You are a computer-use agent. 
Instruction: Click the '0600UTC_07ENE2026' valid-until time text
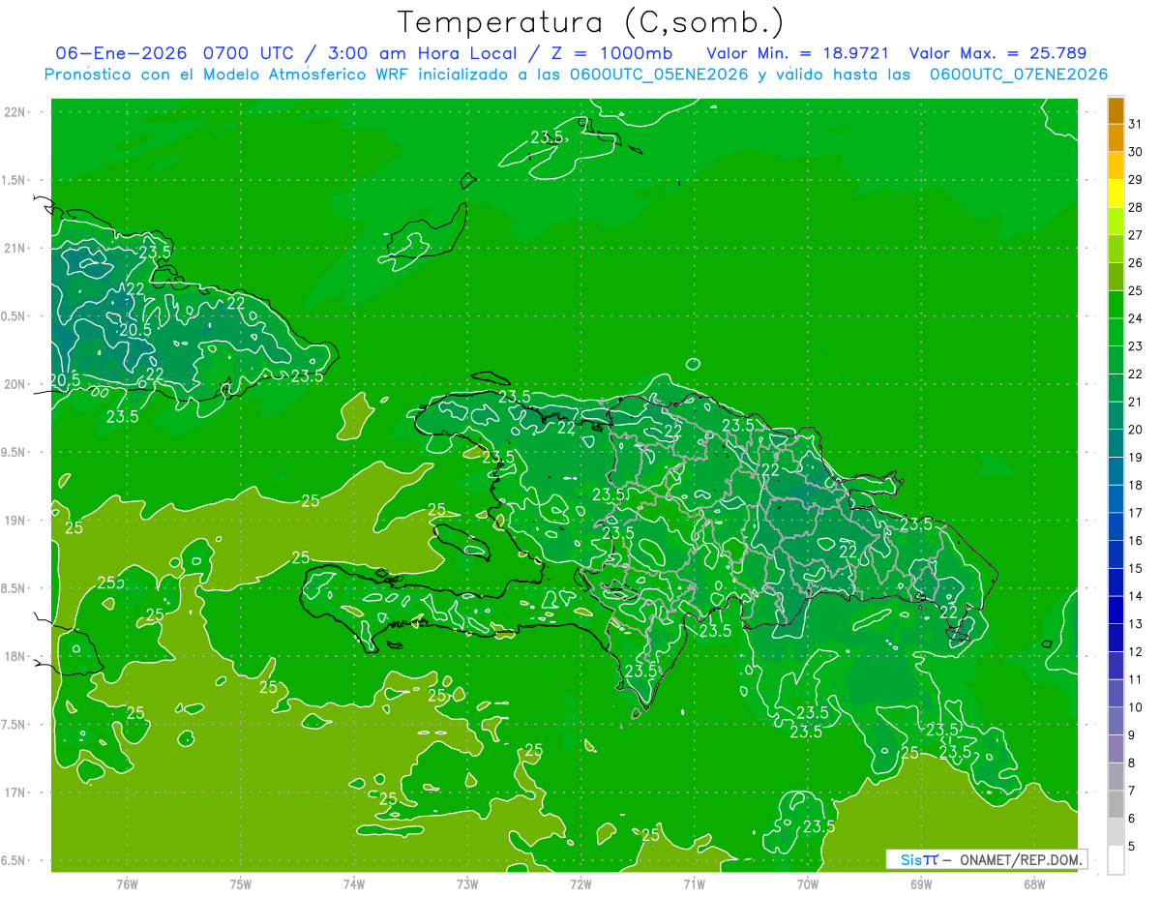(1019, 75)
